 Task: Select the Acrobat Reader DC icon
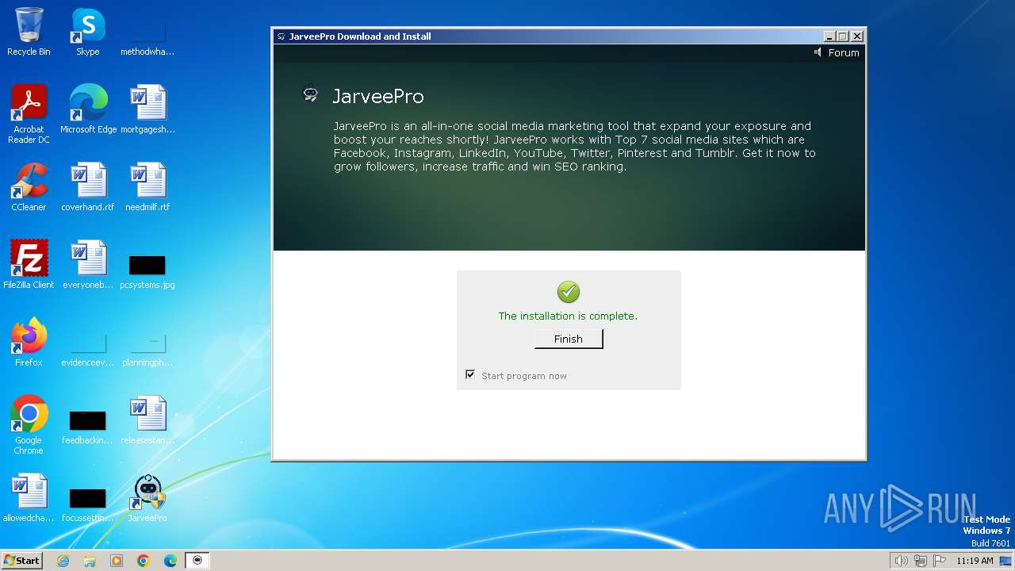point(29,114)
